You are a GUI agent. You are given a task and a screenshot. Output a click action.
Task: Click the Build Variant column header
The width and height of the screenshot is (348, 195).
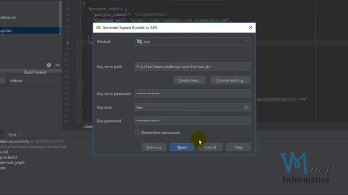[x=35, y=72]
